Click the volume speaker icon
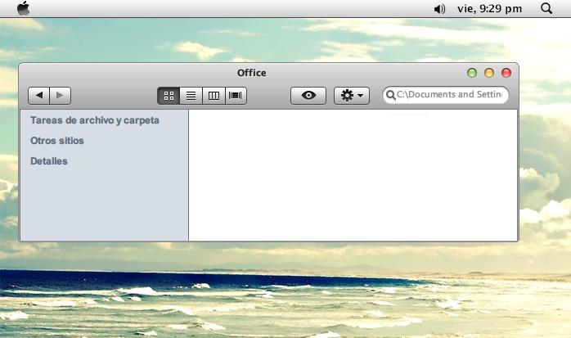This screenshot has height=338, width=571. pos(439,9)
